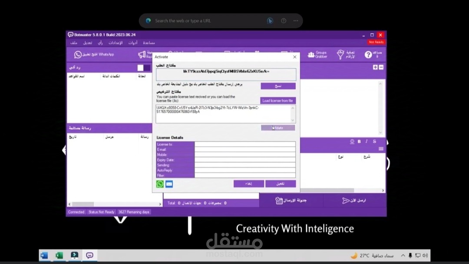
Task: Click the schedule sending calendar button
Action: click(291, 200)
